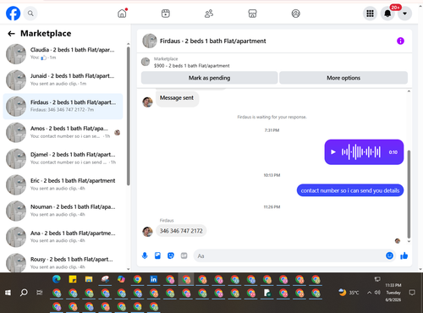Open Djamel's flat/apartment conversation
Image resolution: width=423 pixels, height=313 pixels.
[63, 158]
